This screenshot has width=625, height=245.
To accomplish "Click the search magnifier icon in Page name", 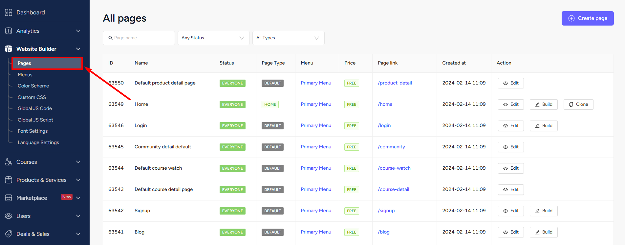I will coord(111,38).
